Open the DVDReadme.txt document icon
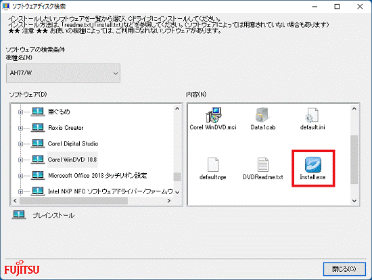Screen dimensions: 372x280 [263, 164]
